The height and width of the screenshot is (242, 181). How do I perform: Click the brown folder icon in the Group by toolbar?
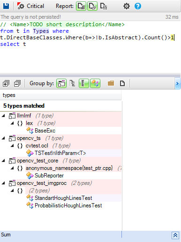point(111,83)
